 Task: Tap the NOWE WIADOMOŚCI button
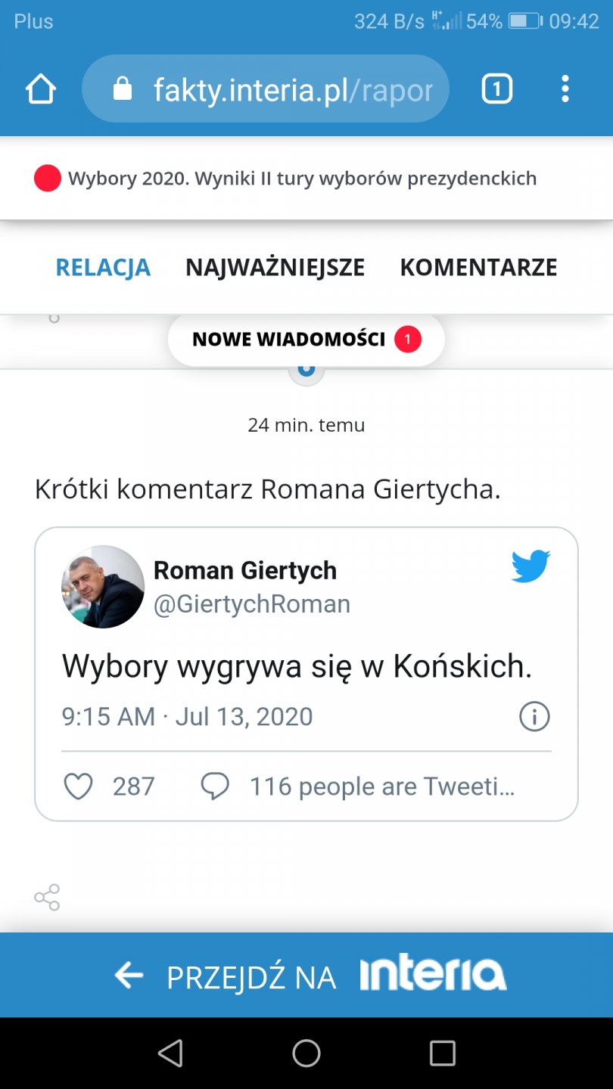(306, 340)
